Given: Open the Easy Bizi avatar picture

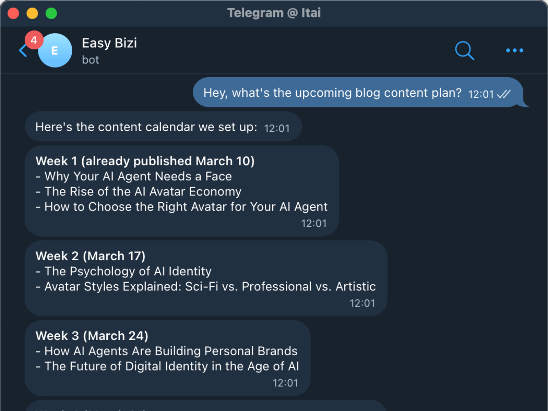Looking at the screenshot, I should 55,51.
